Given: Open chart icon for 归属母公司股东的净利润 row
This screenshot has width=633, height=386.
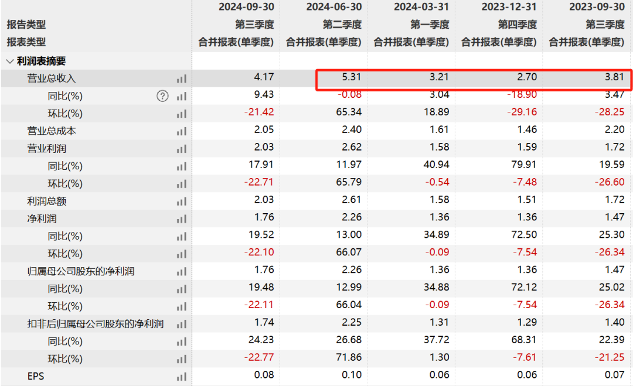Looking at the screenshot, I should (182, 271).
